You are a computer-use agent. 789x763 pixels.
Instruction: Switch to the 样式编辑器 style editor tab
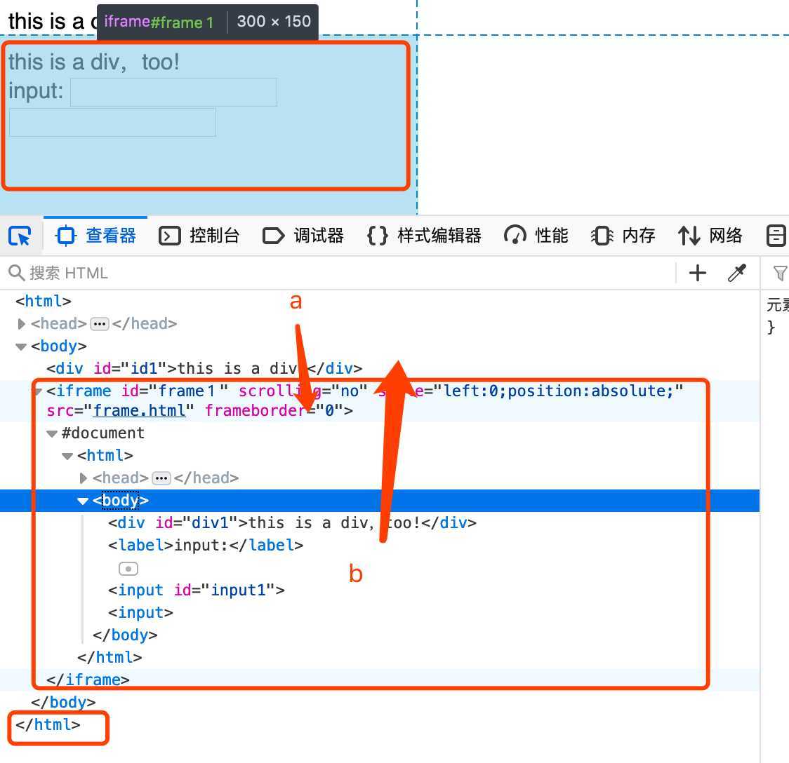425,236
